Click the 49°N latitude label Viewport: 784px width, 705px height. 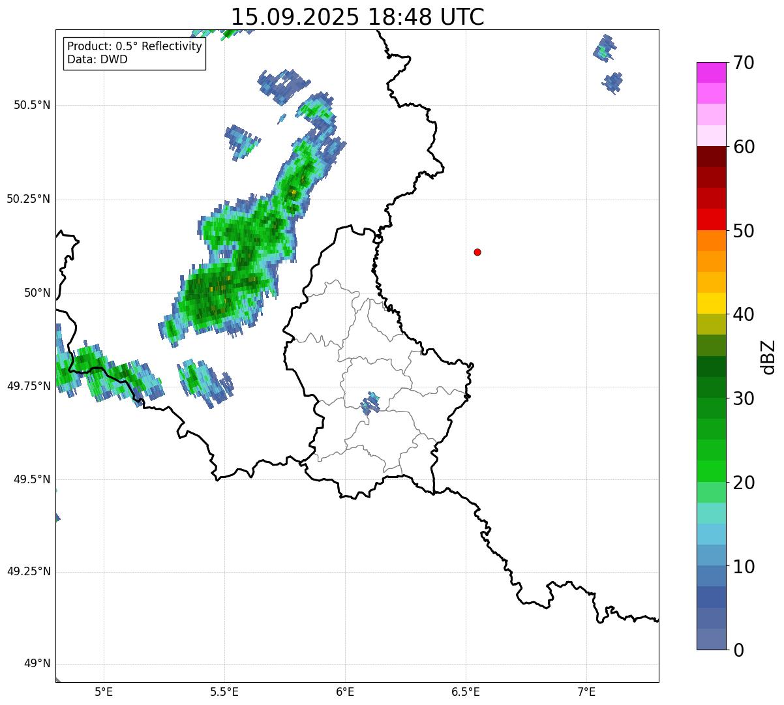(x=37, y=664)
